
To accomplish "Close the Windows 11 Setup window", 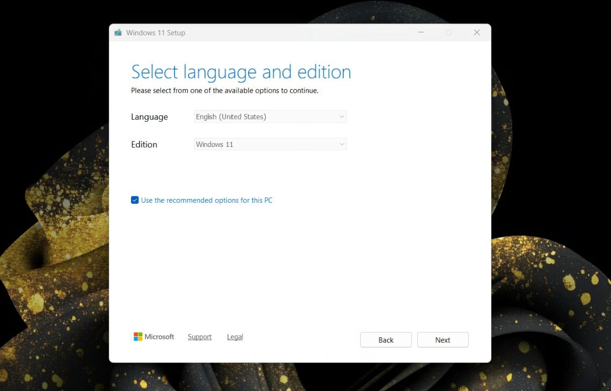I will 476,33.
